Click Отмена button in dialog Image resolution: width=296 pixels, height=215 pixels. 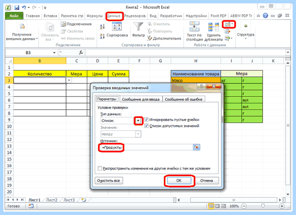tap(206, 180)
